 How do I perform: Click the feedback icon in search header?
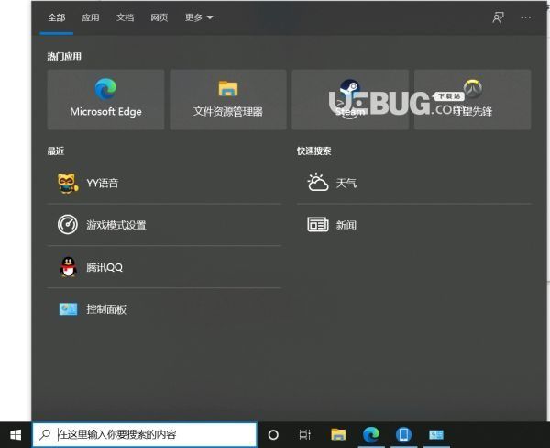click(x=498, y=17)
